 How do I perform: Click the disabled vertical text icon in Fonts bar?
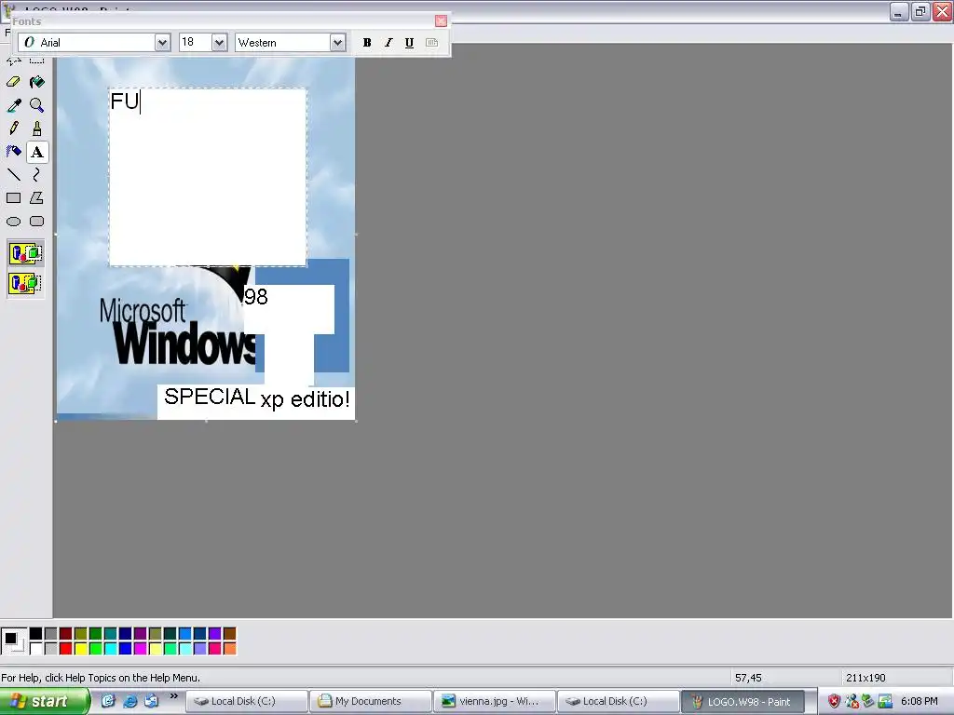[x=431, y=43]
